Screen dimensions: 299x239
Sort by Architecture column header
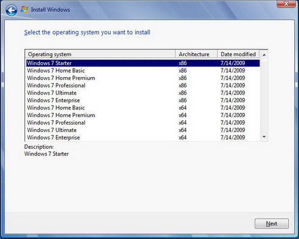[196, 54]
